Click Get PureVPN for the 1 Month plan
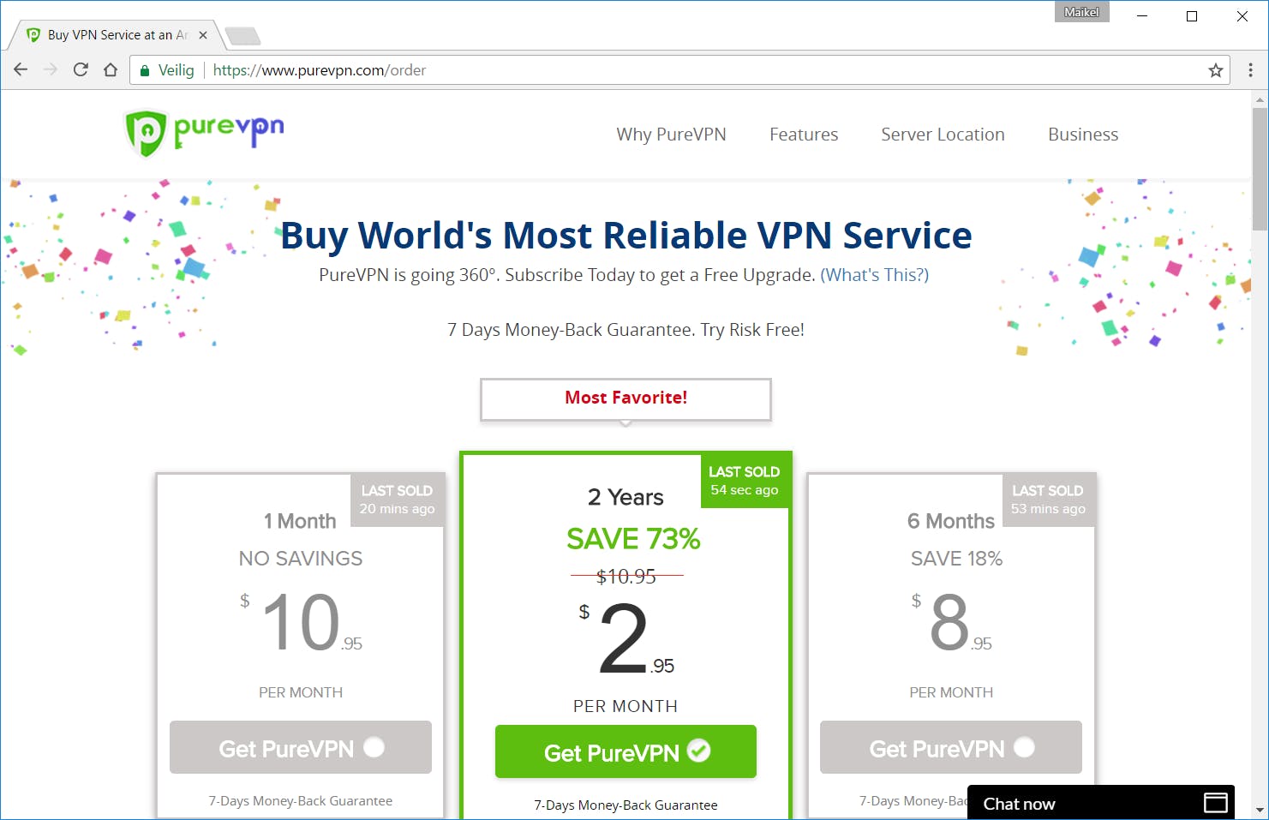Screen dimensions: 1269x820 301,748
